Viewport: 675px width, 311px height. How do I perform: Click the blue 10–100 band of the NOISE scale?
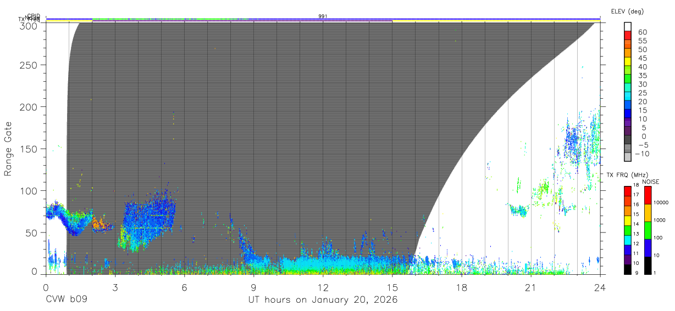648,247
